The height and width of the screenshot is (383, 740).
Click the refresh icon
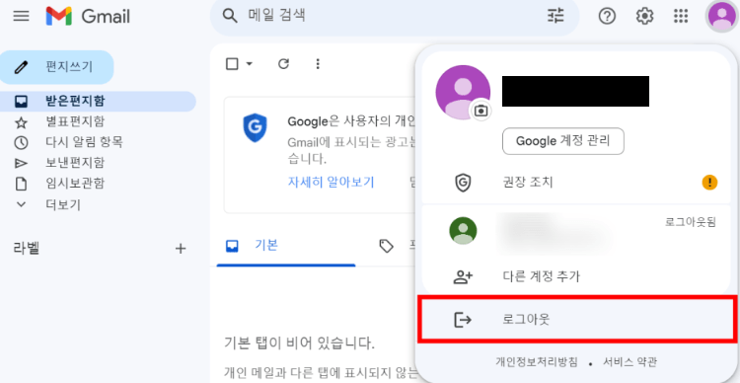point(283,64)
